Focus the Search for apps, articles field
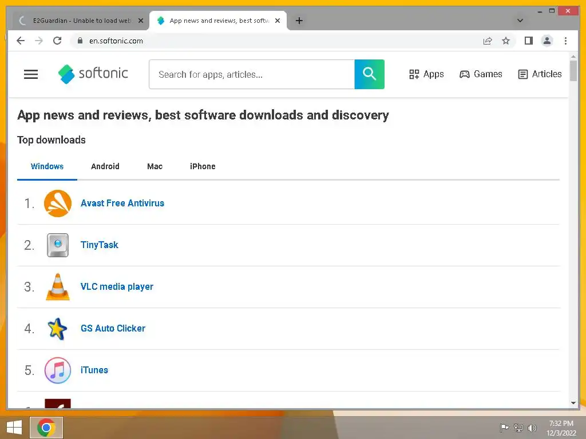The height and width of the screenshot is (439, 586). click(252, 74)
